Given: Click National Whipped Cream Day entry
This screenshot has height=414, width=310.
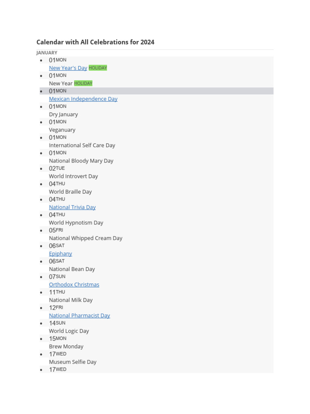Looking at the screenshot, I should point(86,238).
